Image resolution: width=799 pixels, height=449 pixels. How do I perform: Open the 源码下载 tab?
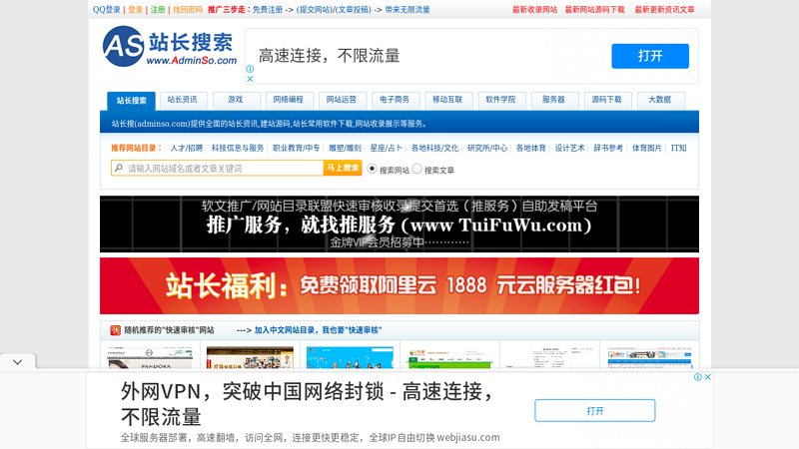[x=606, y=100]
